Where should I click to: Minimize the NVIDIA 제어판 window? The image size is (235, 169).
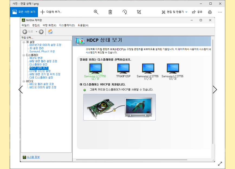(x=192, y=20)
